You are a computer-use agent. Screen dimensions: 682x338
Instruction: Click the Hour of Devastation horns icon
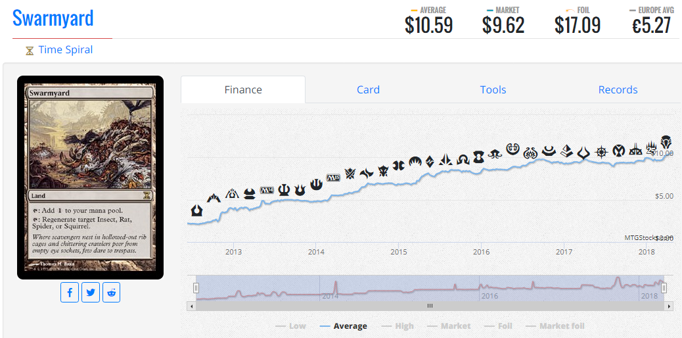point(583,153)
